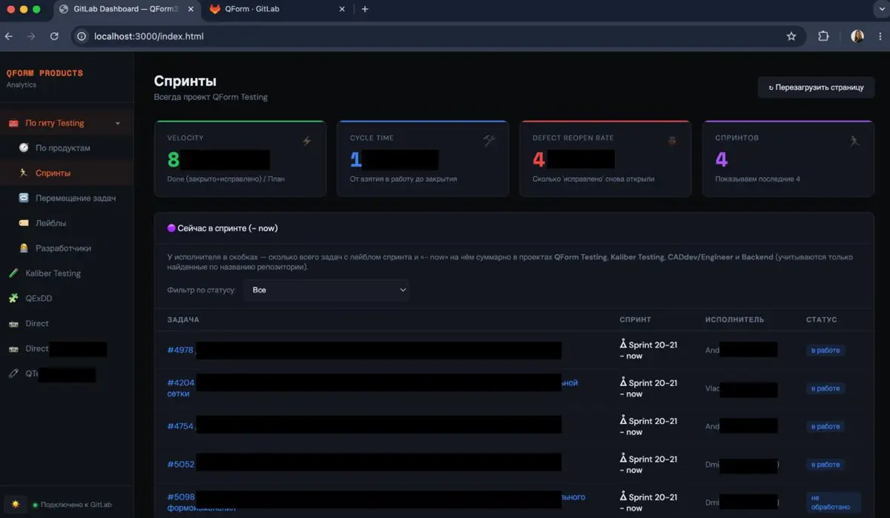890x518 pixels.
Task: Click the browser back arrow
Action: point(9,36)
